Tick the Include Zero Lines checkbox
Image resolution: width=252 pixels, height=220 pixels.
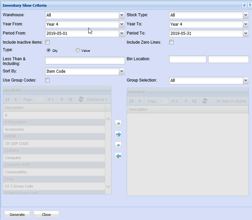171,42
